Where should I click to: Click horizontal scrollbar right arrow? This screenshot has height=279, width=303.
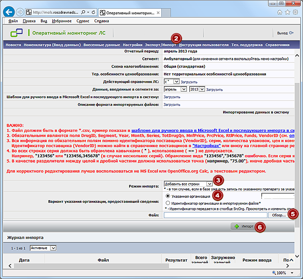point(288,266)
